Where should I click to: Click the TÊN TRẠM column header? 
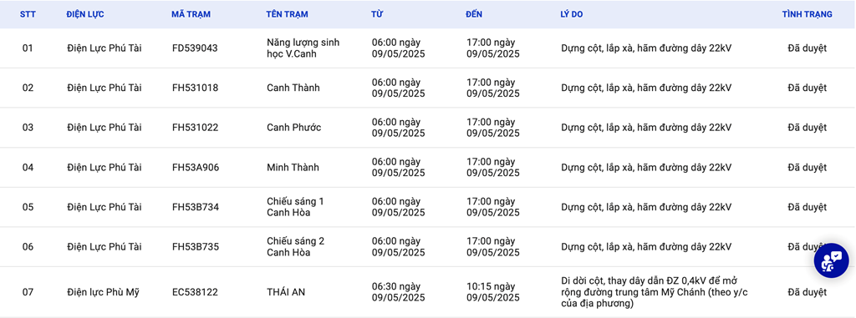pyautogui.click(x=288, y=14)
